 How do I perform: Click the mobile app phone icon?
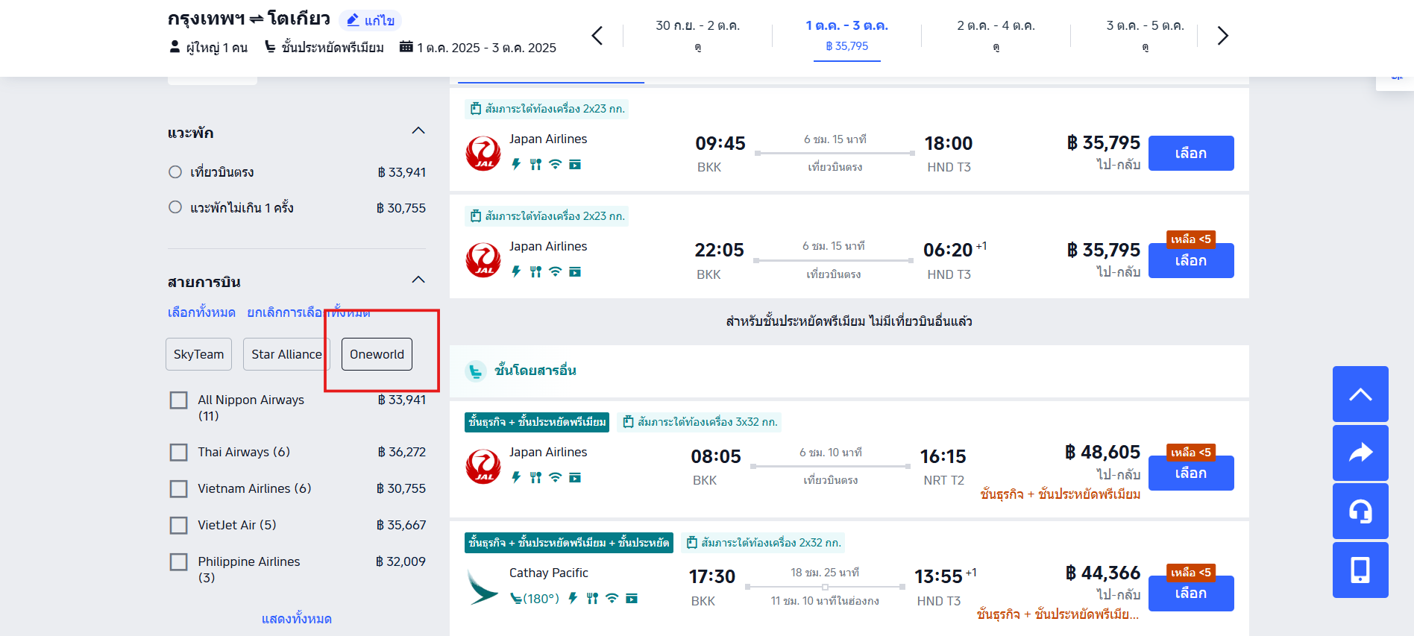pos(1360,570)
